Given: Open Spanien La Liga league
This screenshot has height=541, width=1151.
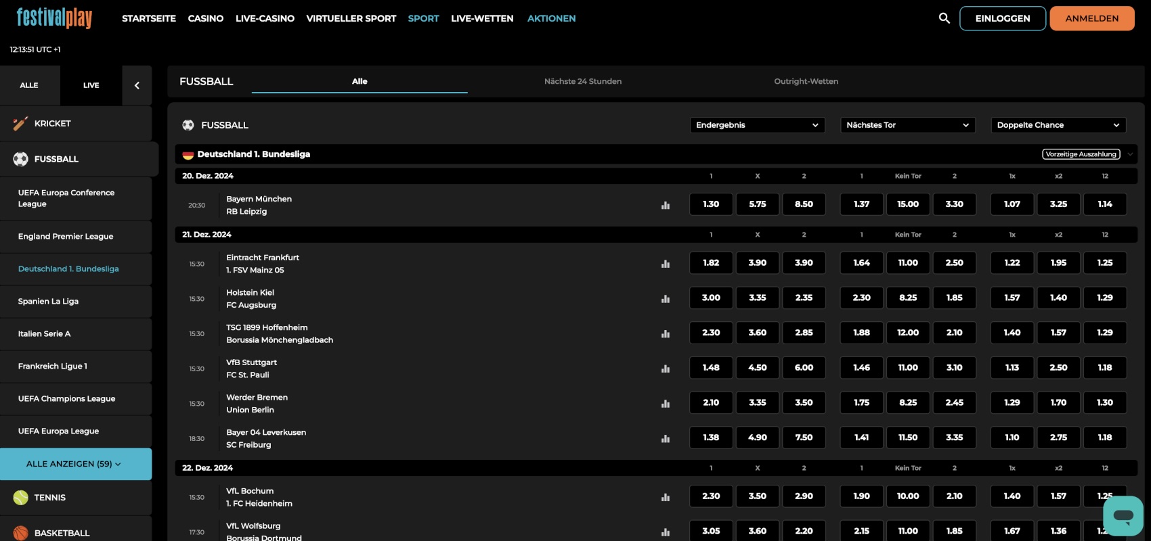Looking at the screenshot, I should [x=48, y=302].
